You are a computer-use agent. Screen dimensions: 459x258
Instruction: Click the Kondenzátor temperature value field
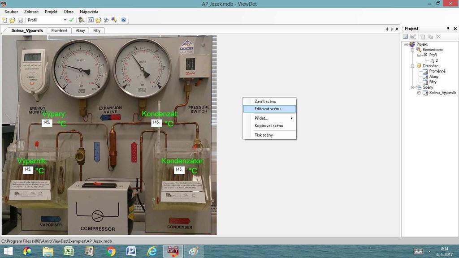pyautogui.click(x=179, y=170)
